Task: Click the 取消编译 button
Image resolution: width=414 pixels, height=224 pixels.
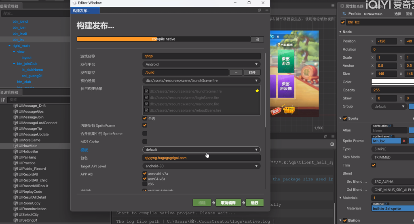Action: (228, 203)
